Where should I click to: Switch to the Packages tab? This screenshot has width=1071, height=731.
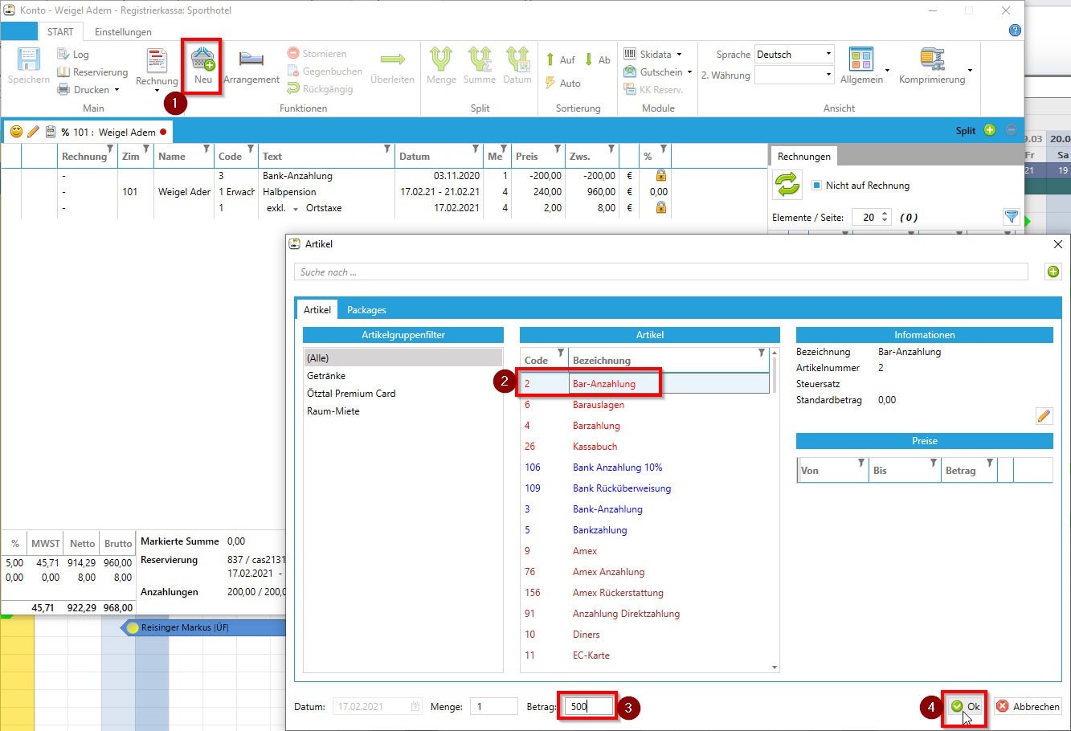366,310
